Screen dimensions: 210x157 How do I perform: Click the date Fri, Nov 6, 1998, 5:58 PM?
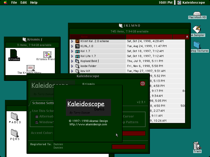pyautogui.click(x=145, y=66)
